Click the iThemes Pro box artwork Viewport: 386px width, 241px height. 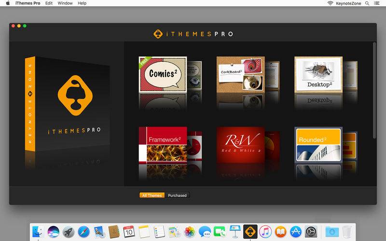coord(68,104)
